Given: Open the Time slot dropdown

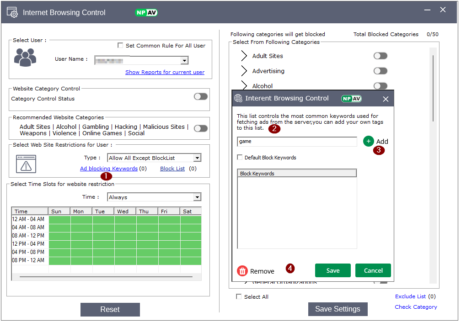Looking at the screenshot, I should click(197, 197).
